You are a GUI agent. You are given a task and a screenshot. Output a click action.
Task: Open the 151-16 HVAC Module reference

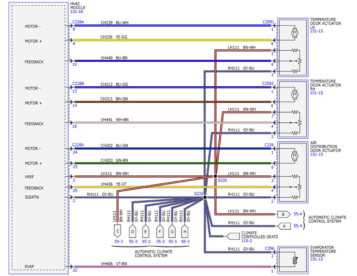pyautogui.click(x=77, y=11)
